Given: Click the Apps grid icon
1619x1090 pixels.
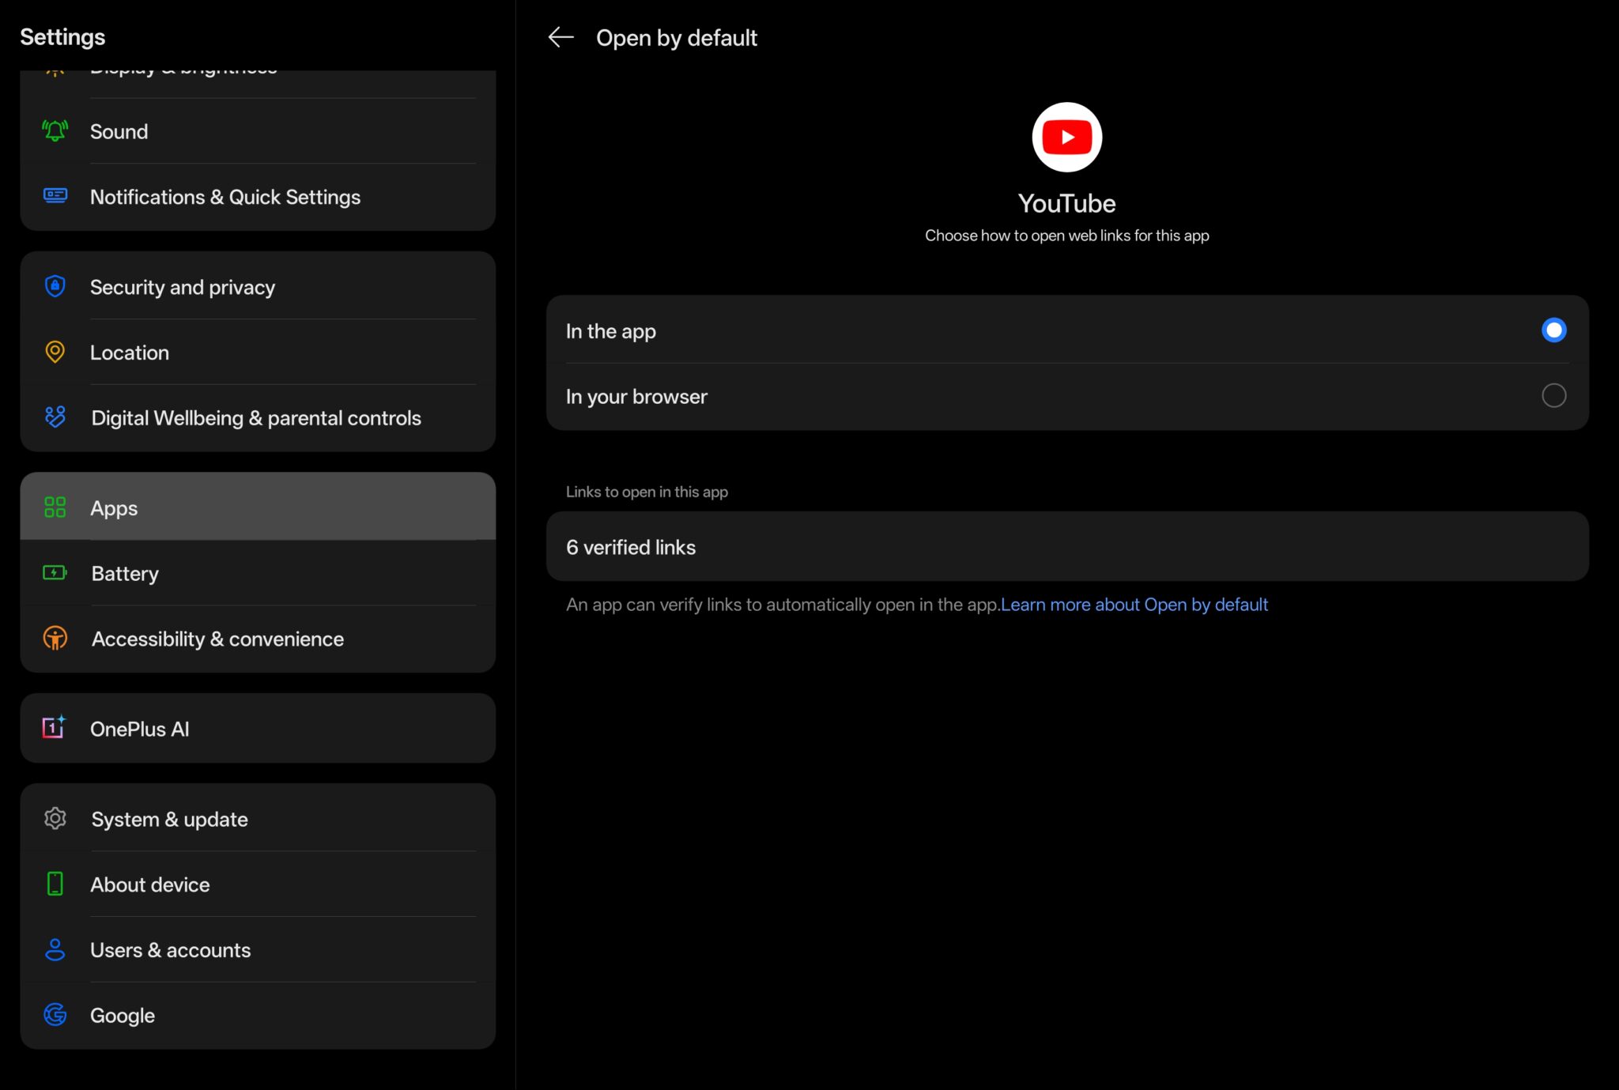Looking at the screenshot, I should pos(55,507).
